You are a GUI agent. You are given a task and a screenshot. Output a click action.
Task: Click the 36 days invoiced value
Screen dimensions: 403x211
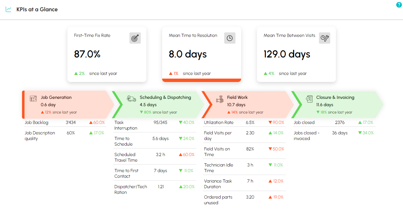click(x=340, y=133)
